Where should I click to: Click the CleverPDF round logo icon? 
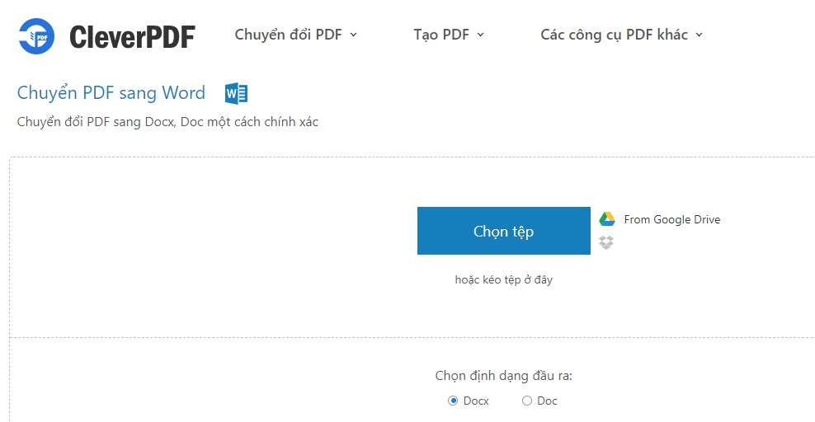click(x=36, y=35)
